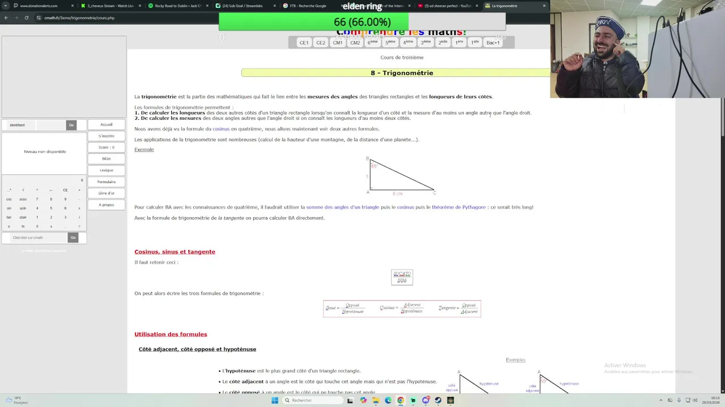Click Go button next to search field

pyautogui.click(x=72, y=237)
